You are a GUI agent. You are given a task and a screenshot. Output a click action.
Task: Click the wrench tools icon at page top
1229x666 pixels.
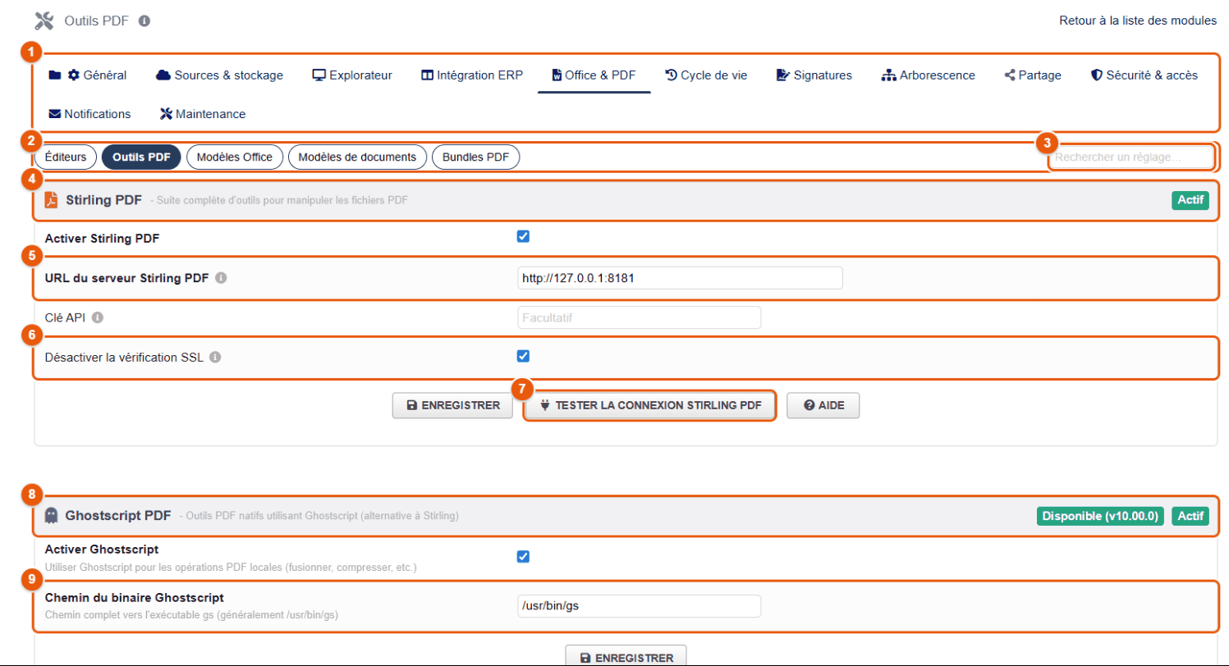(44, 21)
